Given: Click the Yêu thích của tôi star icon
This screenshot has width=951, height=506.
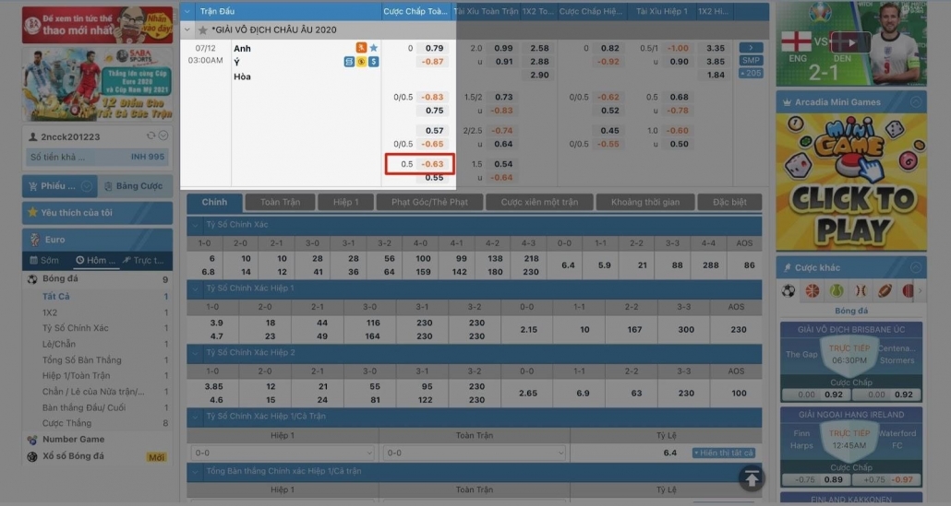Looking at the screenshot, I should (x=32, y=213).
